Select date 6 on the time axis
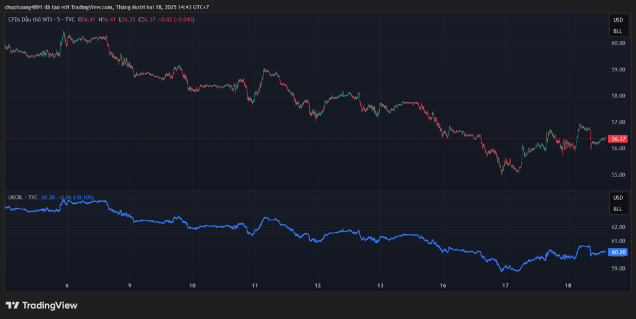The width and height of the screenshot is (636, 319). tap(67, 285)
